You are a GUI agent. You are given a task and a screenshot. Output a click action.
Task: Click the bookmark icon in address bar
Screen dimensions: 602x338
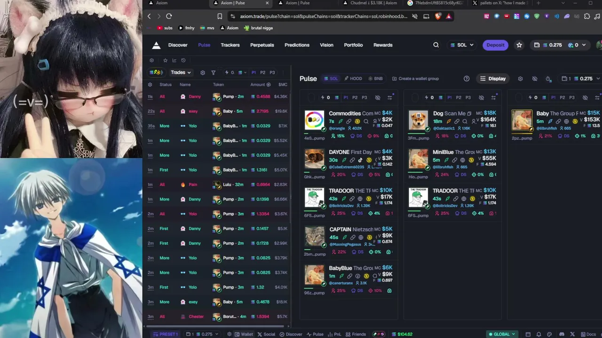click(x=220, y=16)
